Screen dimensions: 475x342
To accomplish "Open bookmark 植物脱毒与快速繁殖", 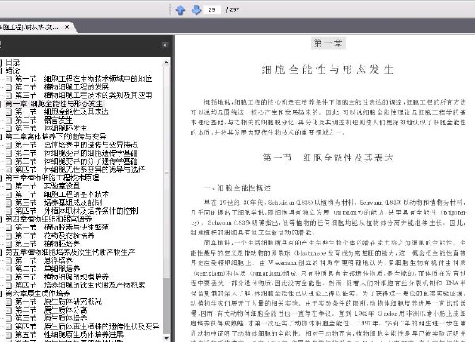I will click(x=62, y=227).
